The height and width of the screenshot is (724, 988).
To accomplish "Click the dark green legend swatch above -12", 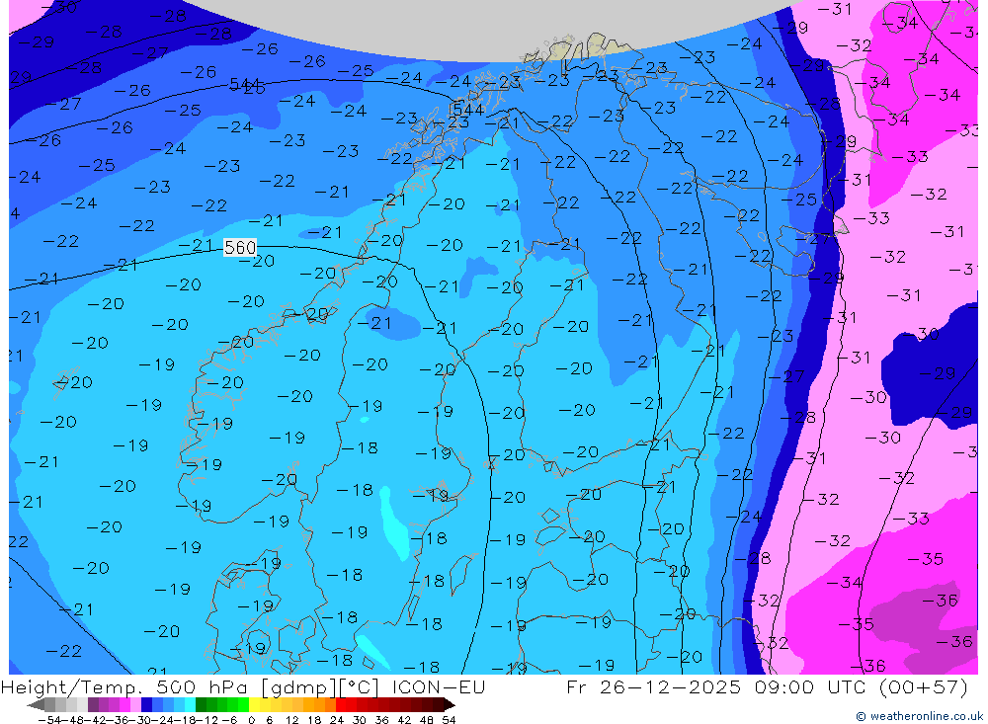I will (x=201, y=705).
